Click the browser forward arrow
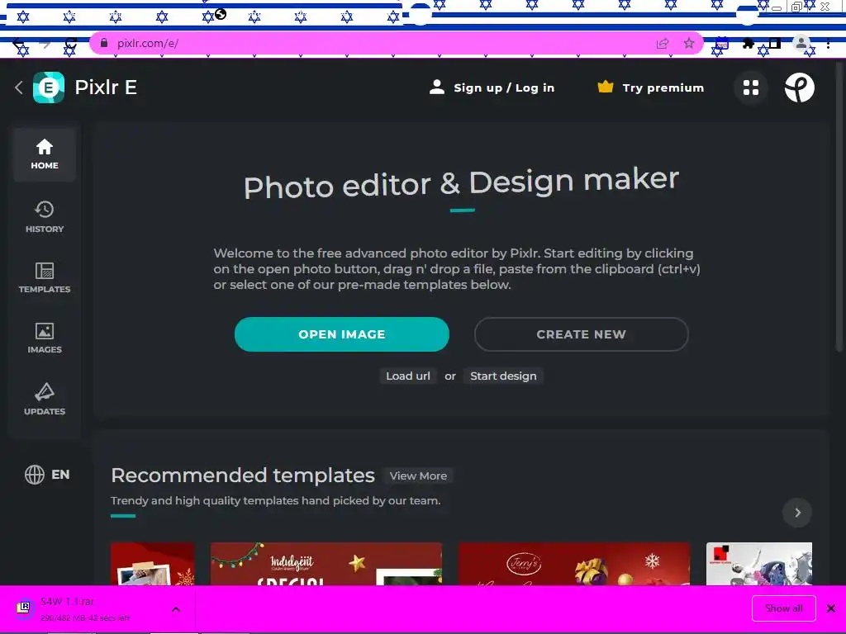This screenshot has height=634, width=846. click(45, 43)
